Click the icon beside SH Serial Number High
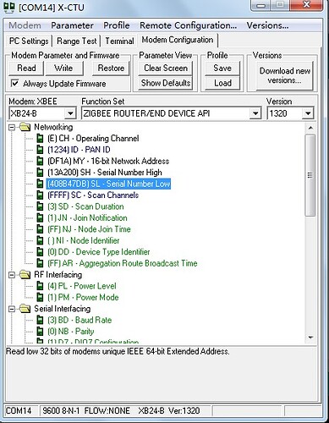This screenshot has height=423, width=329. 41,173
